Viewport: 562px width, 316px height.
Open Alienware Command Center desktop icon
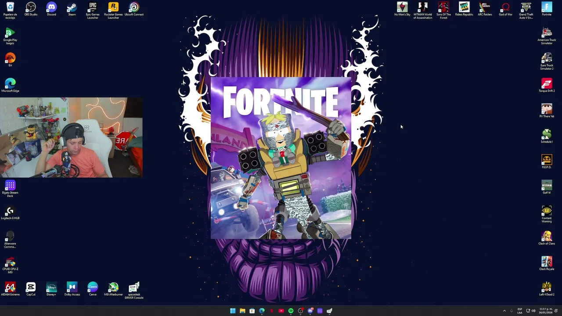click(10, 240)
